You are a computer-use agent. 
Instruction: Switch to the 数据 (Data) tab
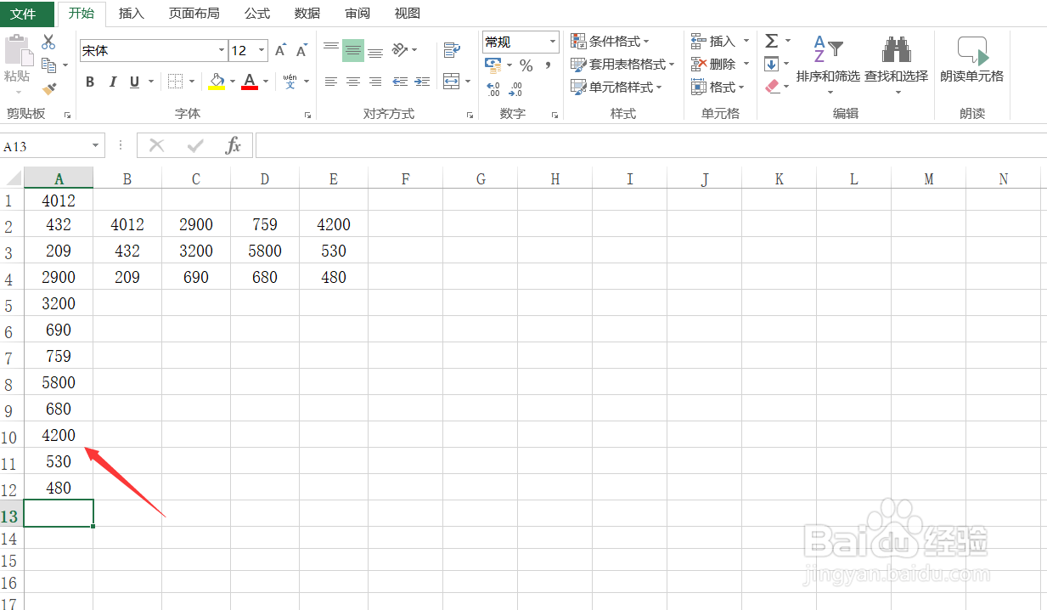(307, 14)
